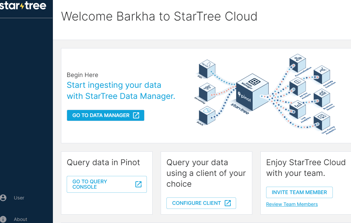Click the Invite Team Member button
351x223 pixels.
pyautogui.click(x=299, y=192)
